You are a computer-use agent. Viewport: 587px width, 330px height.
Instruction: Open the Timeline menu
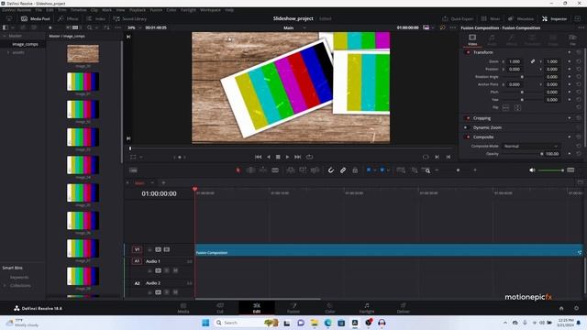(x=78, y=10)
